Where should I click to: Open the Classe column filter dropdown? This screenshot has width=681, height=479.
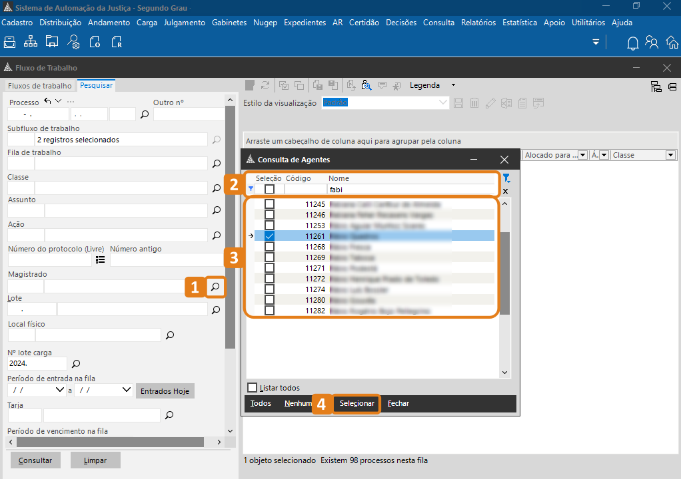click(670, 155)
